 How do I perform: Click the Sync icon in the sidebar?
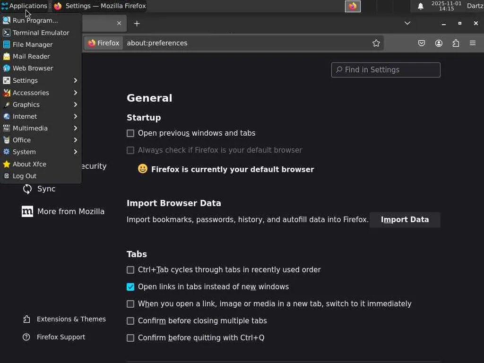click(x=27, y=189)
